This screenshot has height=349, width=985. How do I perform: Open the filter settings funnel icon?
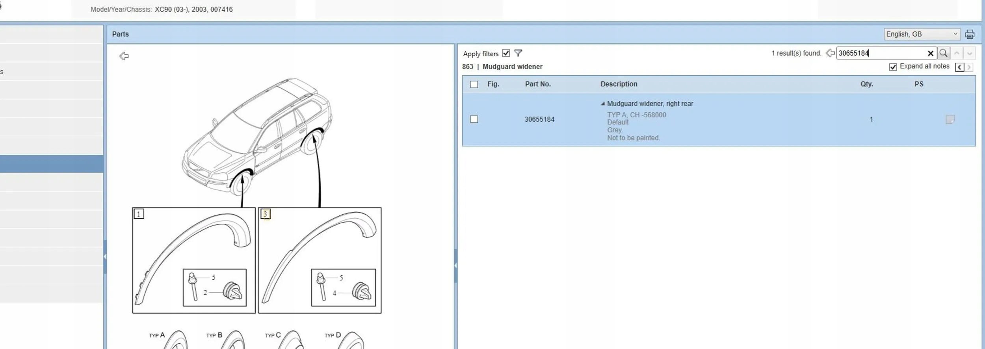(x=518, y=53)
